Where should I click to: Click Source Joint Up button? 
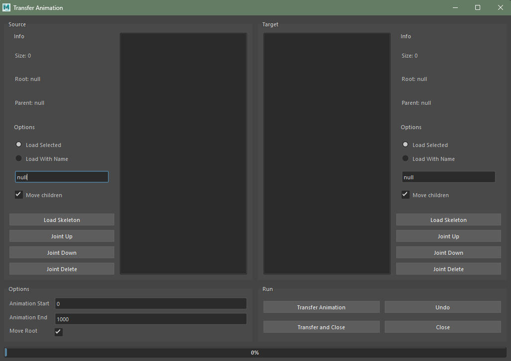click(x=62, y=236)
